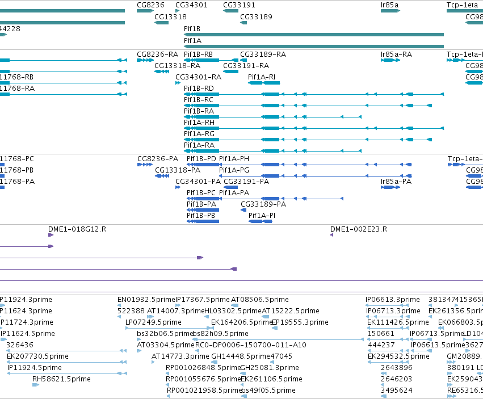Select the CG8236 gene label
Image resolution: width=483 pixels, height=399 pixels.
tap(150, 5)
